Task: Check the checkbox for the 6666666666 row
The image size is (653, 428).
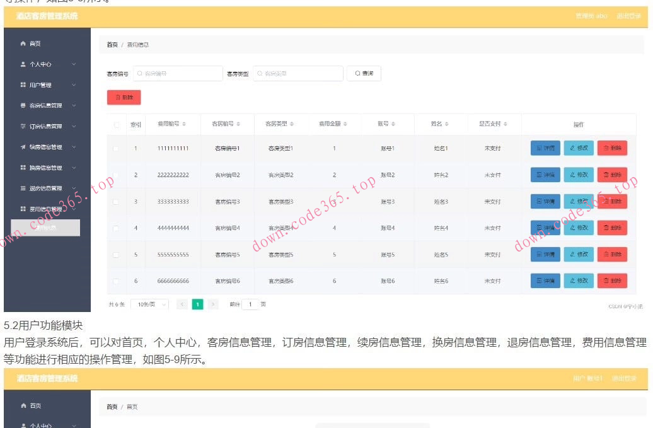Action: click(x=117, y=281)
